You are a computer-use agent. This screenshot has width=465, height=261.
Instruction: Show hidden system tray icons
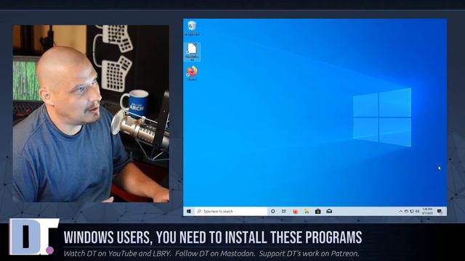click(x=400, y=211)
